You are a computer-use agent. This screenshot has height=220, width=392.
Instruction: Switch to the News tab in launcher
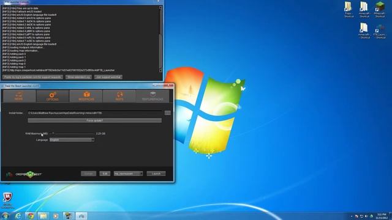click(19, 97)
